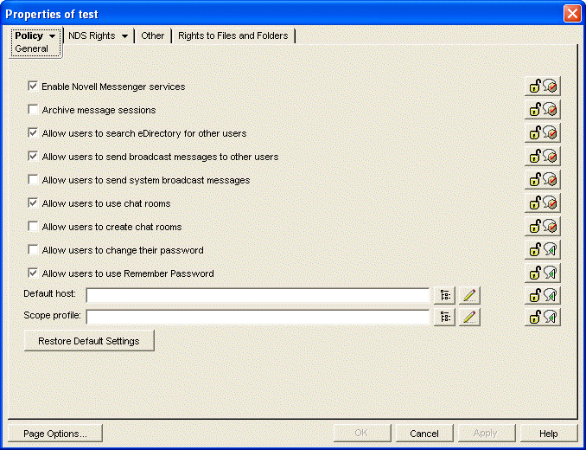Enable Allow users to send system broadcast messages
Image resolution: width=586 pixels, height=450 pixels.
pos(33,179)
